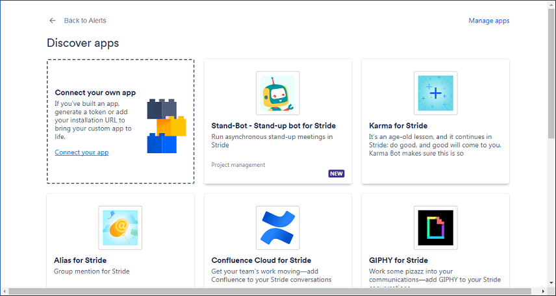The width and height of the screenshot is (556, 296).
Task: Click the back arrow icon beside Back to Alerts
Action: point(53,21)
